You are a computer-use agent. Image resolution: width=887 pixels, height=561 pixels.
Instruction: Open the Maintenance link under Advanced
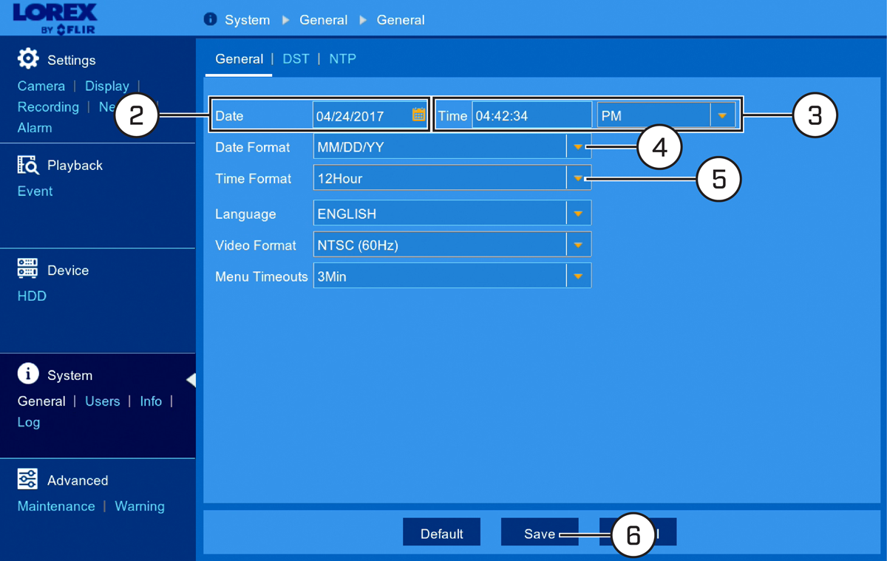56,506
